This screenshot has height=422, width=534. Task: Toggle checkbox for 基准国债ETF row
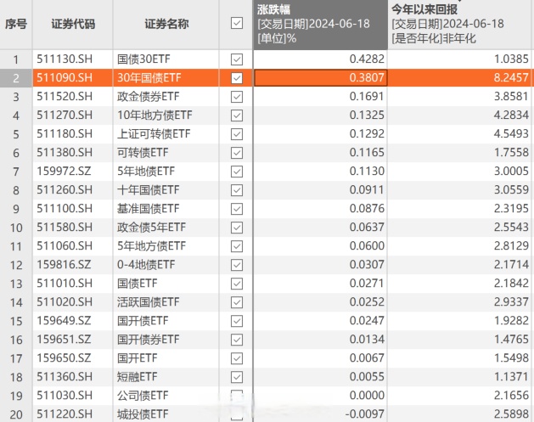(237, 209)
